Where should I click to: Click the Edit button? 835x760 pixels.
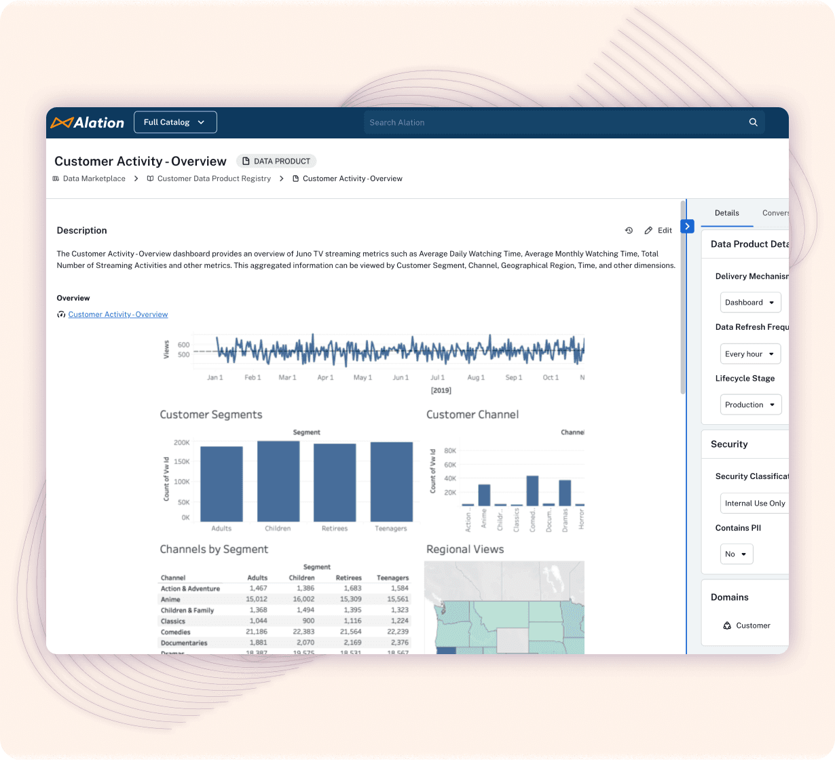tap(659, 230)
